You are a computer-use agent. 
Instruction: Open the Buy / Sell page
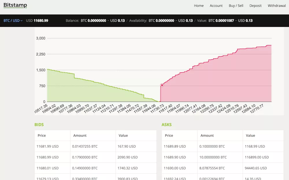[236, 6]
